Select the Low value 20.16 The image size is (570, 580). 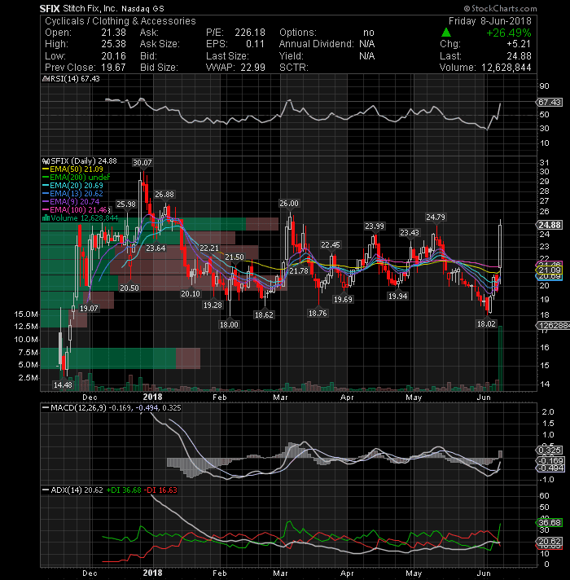pos(113,56)
